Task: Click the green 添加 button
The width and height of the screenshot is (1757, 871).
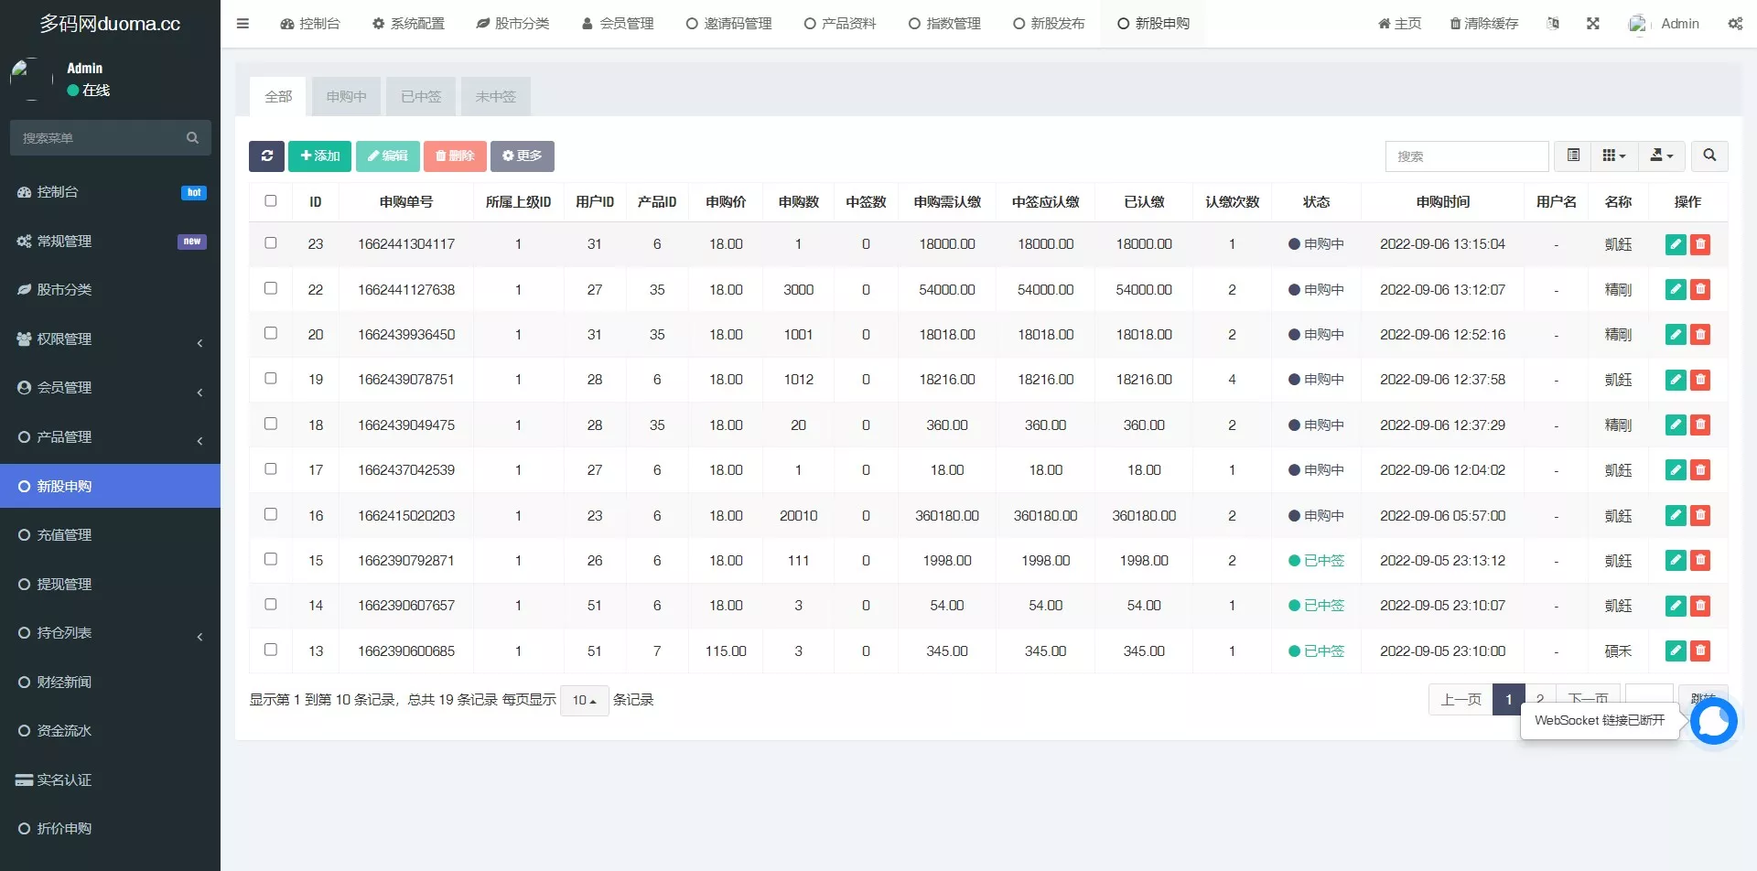Action: tap(319, 156)
